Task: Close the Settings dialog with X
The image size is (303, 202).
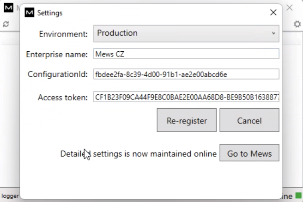Action: tap(273, 13)
